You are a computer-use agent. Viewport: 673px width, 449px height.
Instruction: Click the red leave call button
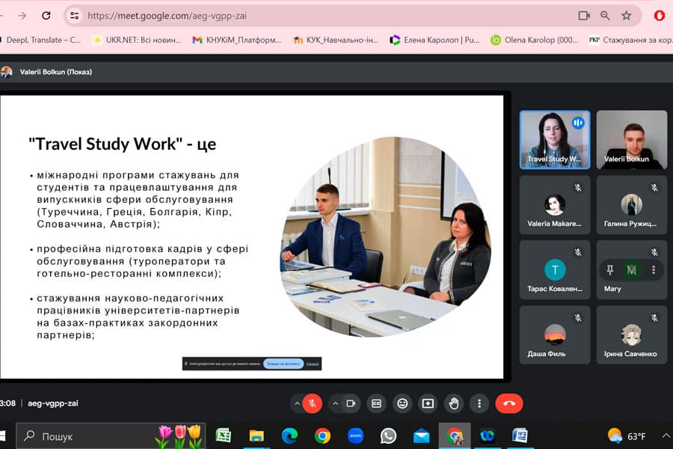click(x=509, y=403)
